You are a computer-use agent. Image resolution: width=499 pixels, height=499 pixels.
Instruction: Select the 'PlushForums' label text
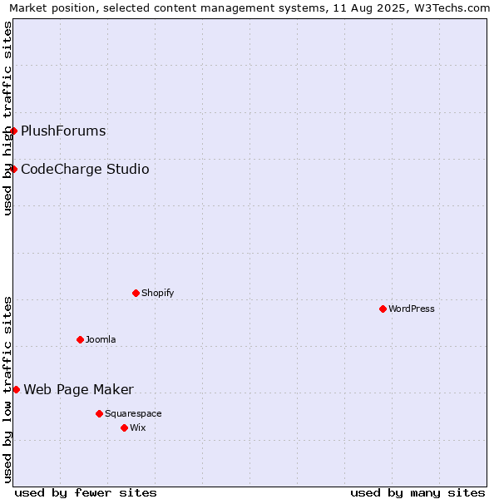pyautogui.click(x=63, y=131)
